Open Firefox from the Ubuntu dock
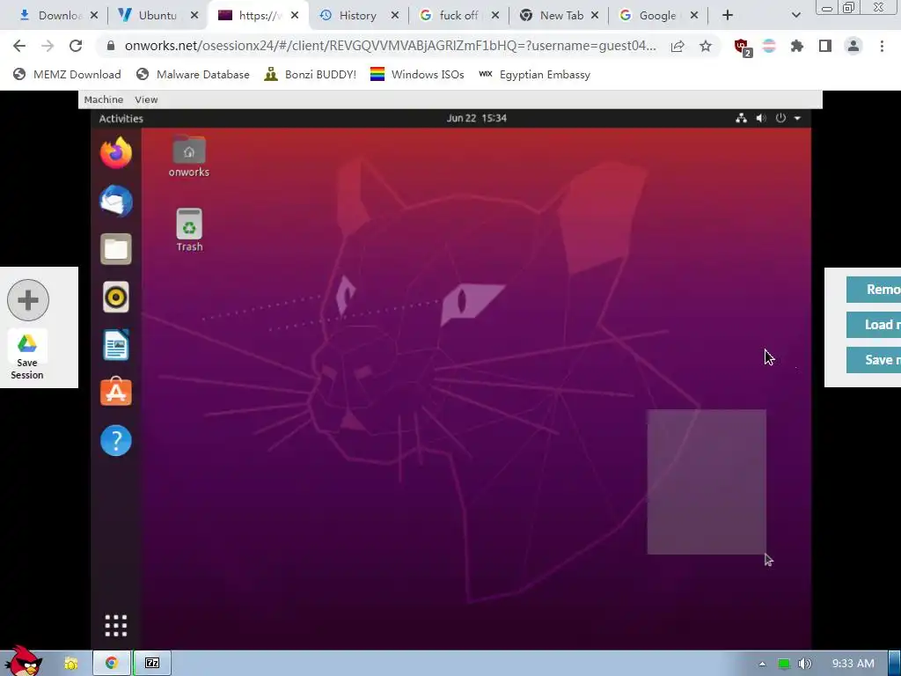 click(116, 153)
